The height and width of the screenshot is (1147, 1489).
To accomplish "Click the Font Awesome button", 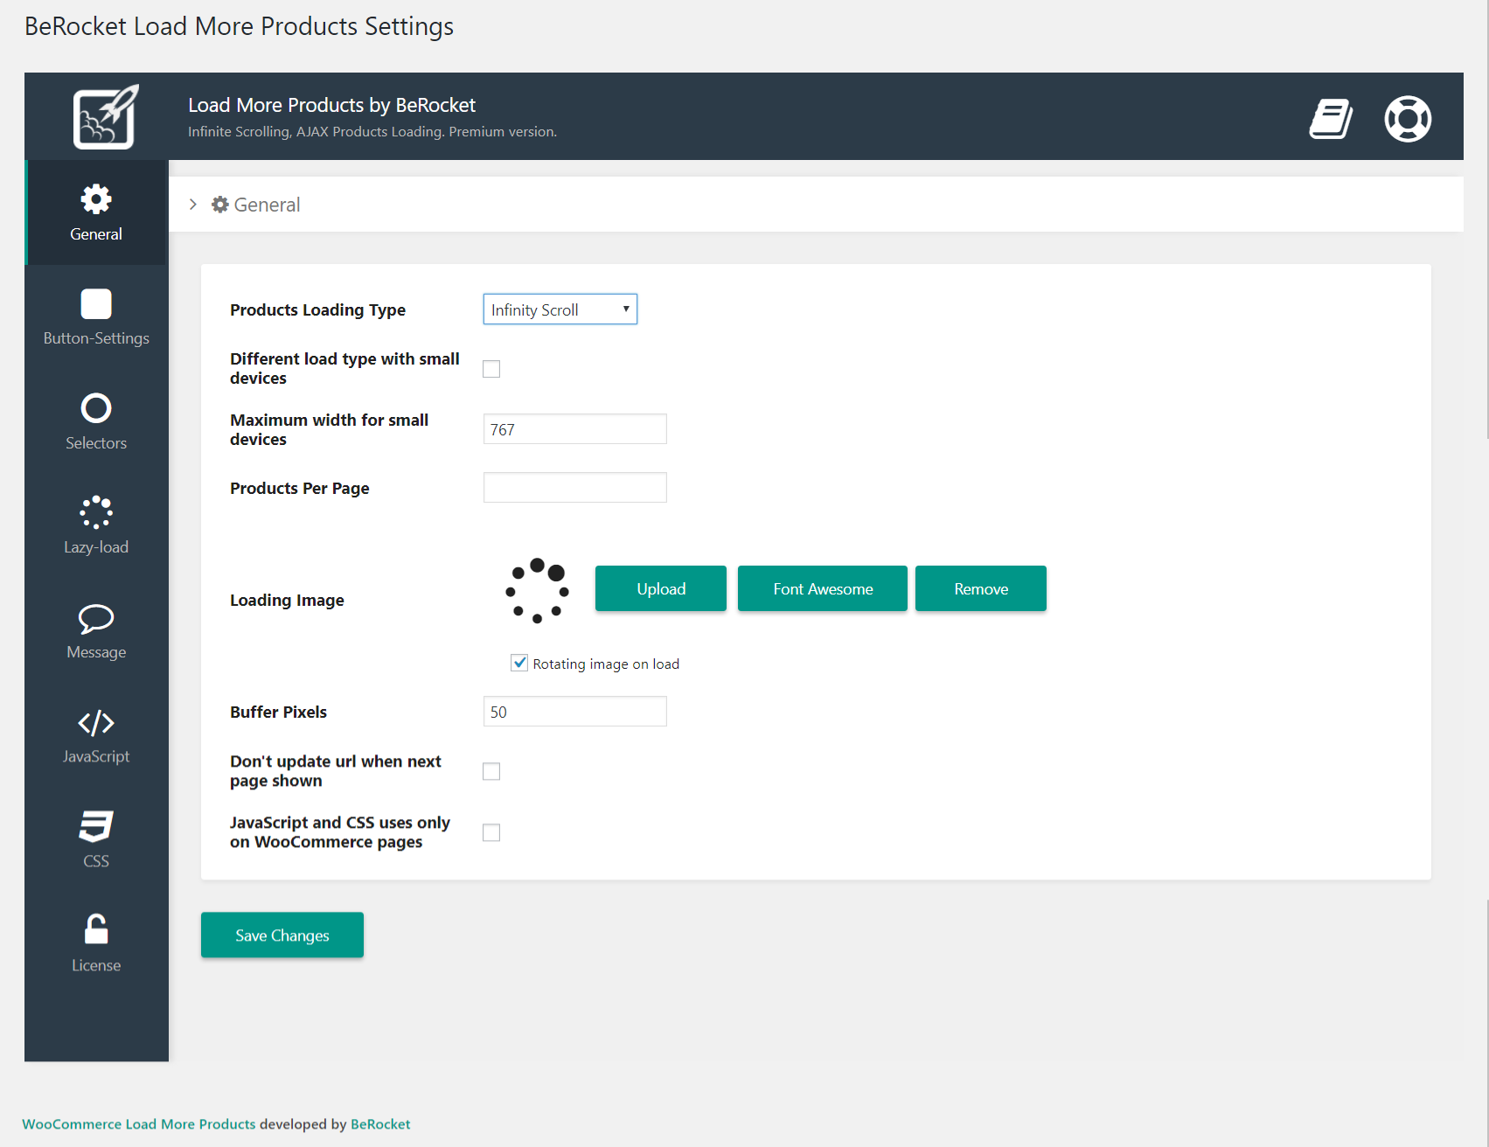I will pos(823,588).
